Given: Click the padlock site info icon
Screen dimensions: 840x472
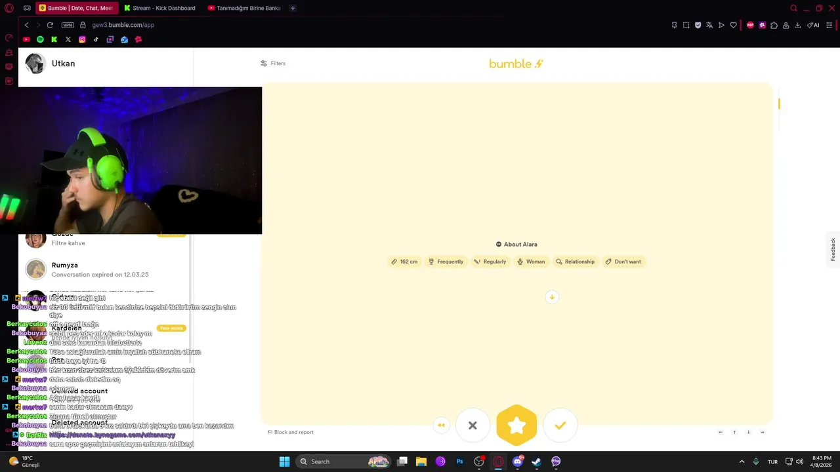Looking at the screenshot, I should [x=83, y=25].
